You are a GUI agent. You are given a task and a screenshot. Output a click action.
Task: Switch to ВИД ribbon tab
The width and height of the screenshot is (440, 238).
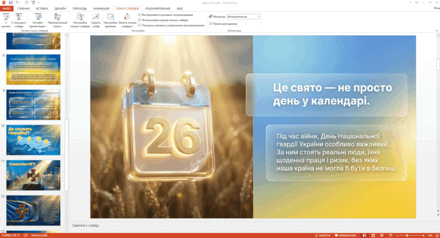(180, 9)
